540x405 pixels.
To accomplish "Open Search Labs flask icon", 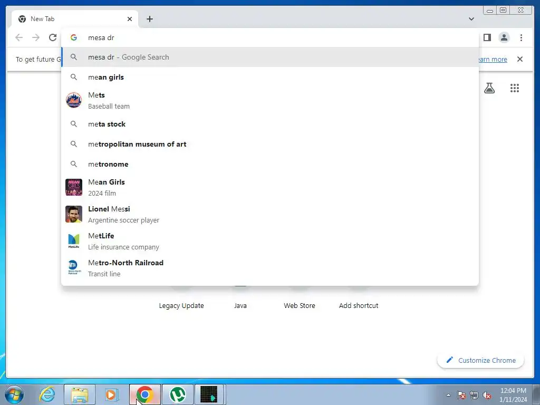I will [489, 88].
